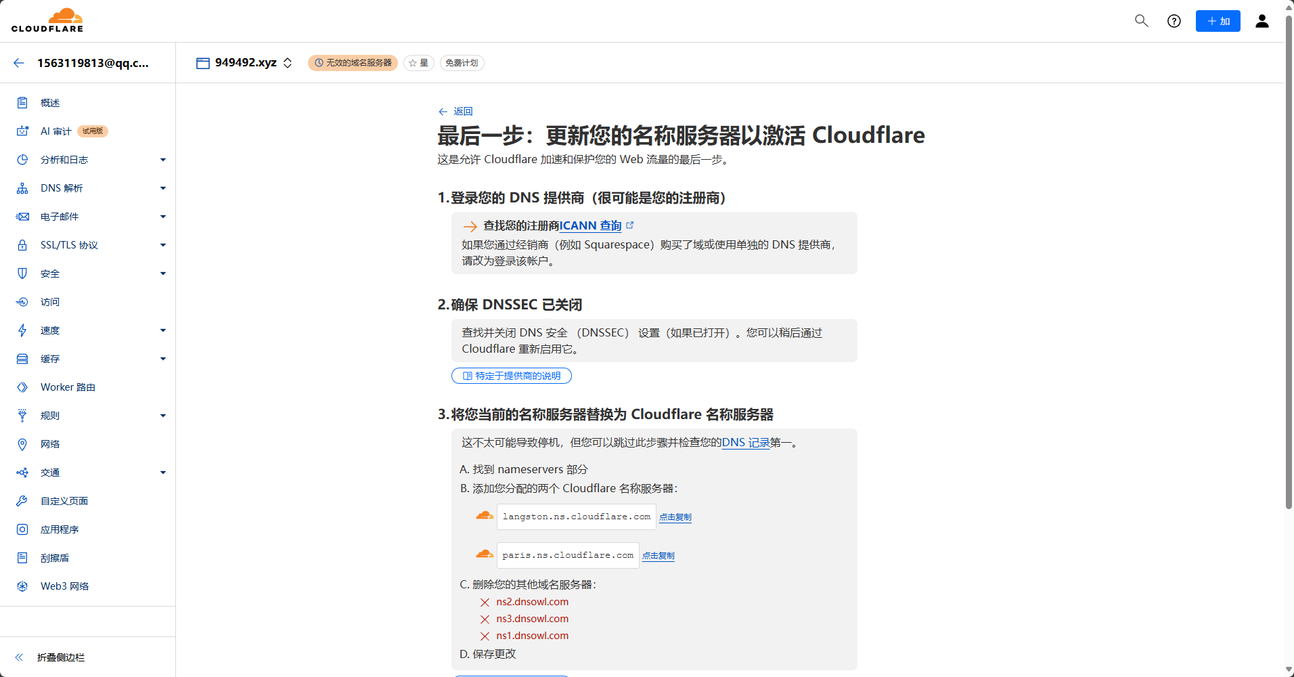
Task: Click the blue 加 add button
Action: pos(1218,21)
